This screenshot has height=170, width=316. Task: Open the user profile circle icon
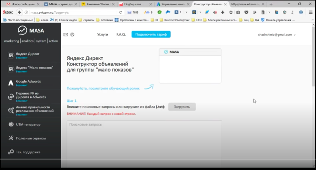coord(72,35)
